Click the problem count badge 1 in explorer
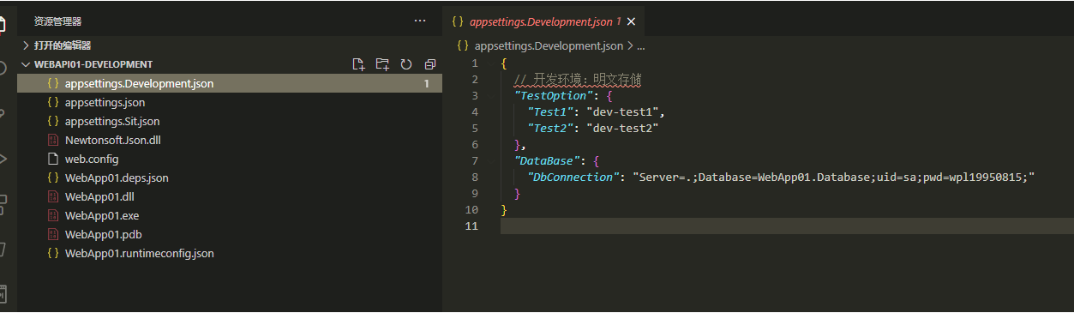This screenshot has width=1074, height=313. click(x=426, y=84)
